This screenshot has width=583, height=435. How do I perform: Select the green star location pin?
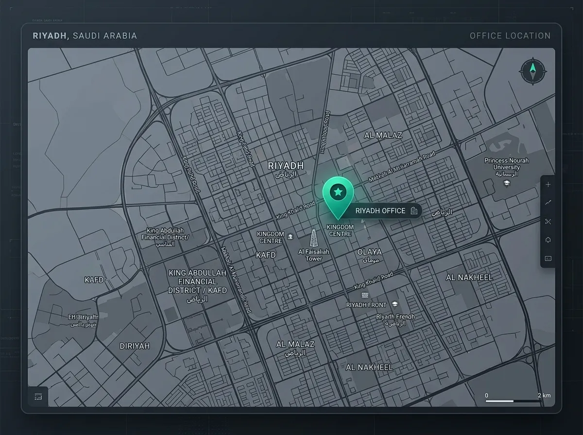(x=338, y=198)
